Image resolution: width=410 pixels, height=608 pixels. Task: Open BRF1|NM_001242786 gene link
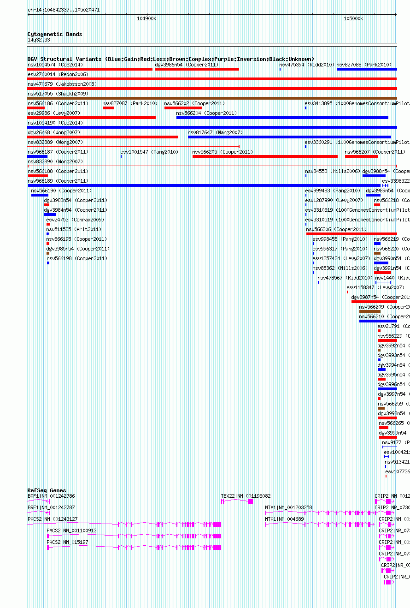click(x=51, y=496)
